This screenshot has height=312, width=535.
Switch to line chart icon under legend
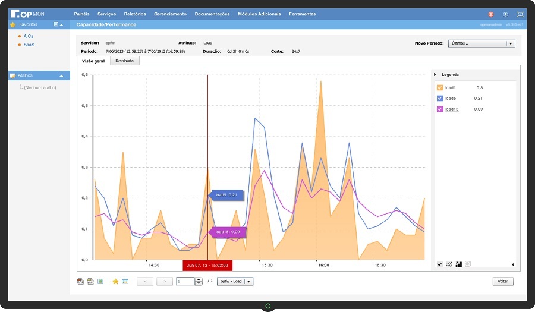click(449, 264)
